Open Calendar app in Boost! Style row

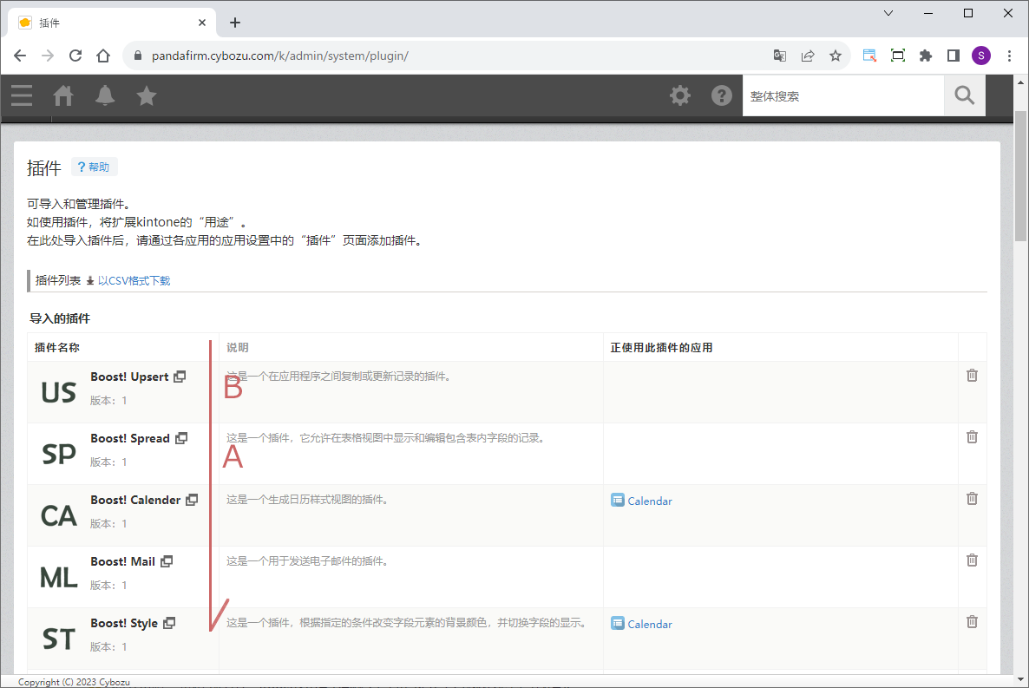click(649, 624)
